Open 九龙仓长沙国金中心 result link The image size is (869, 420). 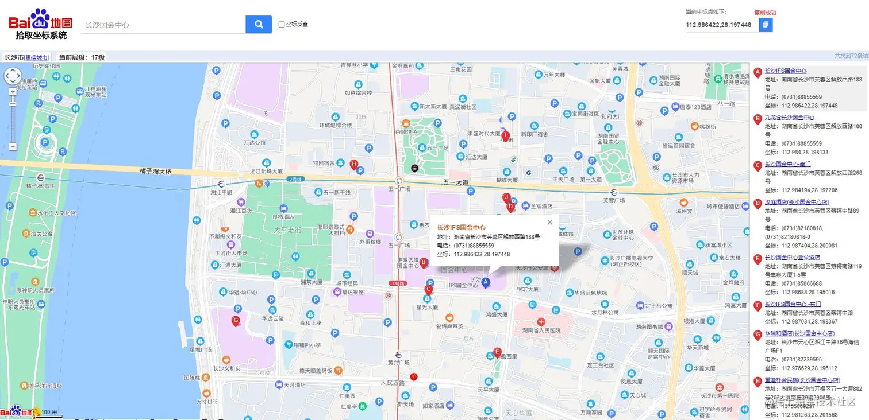coord(790,118)
